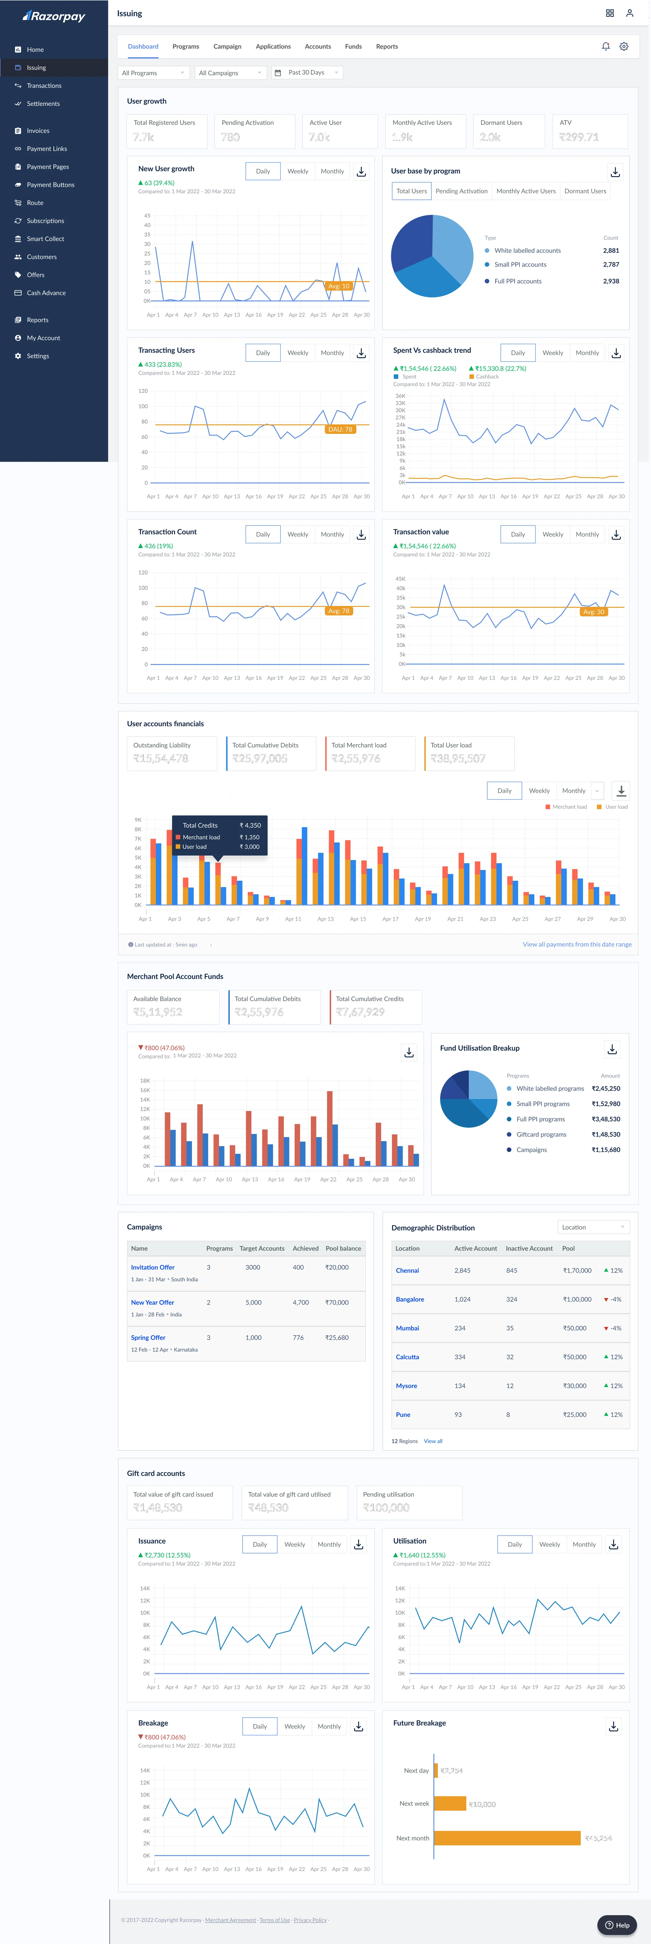Open Payment Links in the sidebar

[x=47, y=149]
